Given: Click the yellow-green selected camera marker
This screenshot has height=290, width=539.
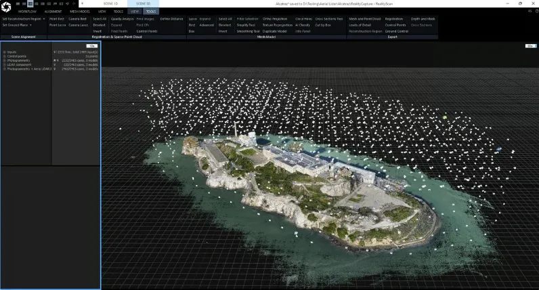Looking at the screenshot, I should pos(445,117).
